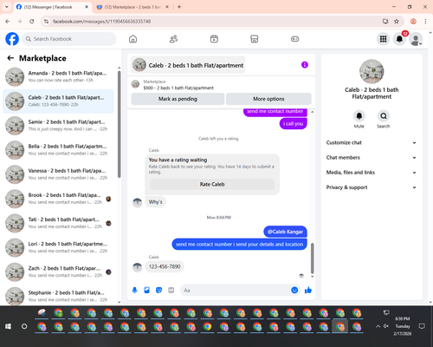
Task: Click the @Caleb Kangar mention
Action: (285, 232)
